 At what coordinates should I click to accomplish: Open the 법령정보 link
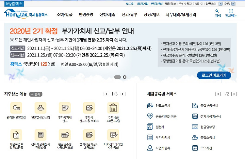pyautogui.click(x=171, y=4)
